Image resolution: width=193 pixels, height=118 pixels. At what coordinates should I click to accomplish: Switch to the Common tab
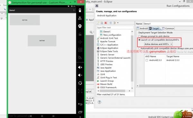(168, 28)
